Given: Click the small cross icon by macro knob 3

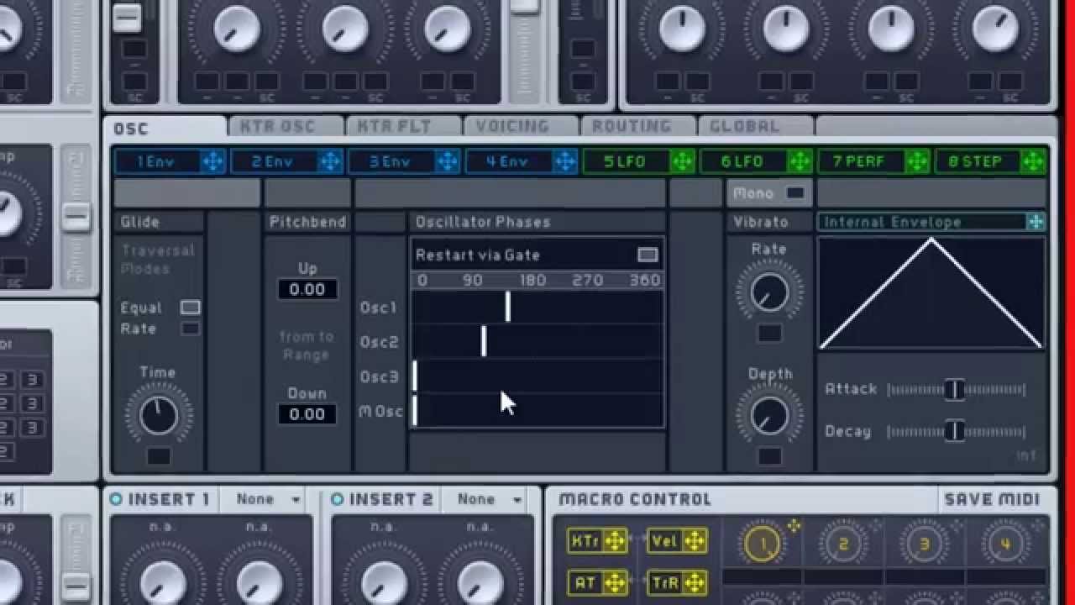Looking at the screenshot, I should tap(955, 526).
